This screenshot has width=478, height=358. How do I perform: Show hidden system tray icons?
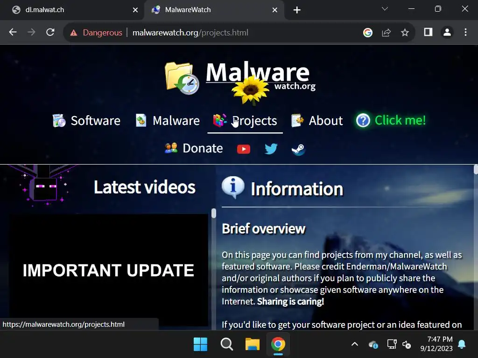click(355, 344)
